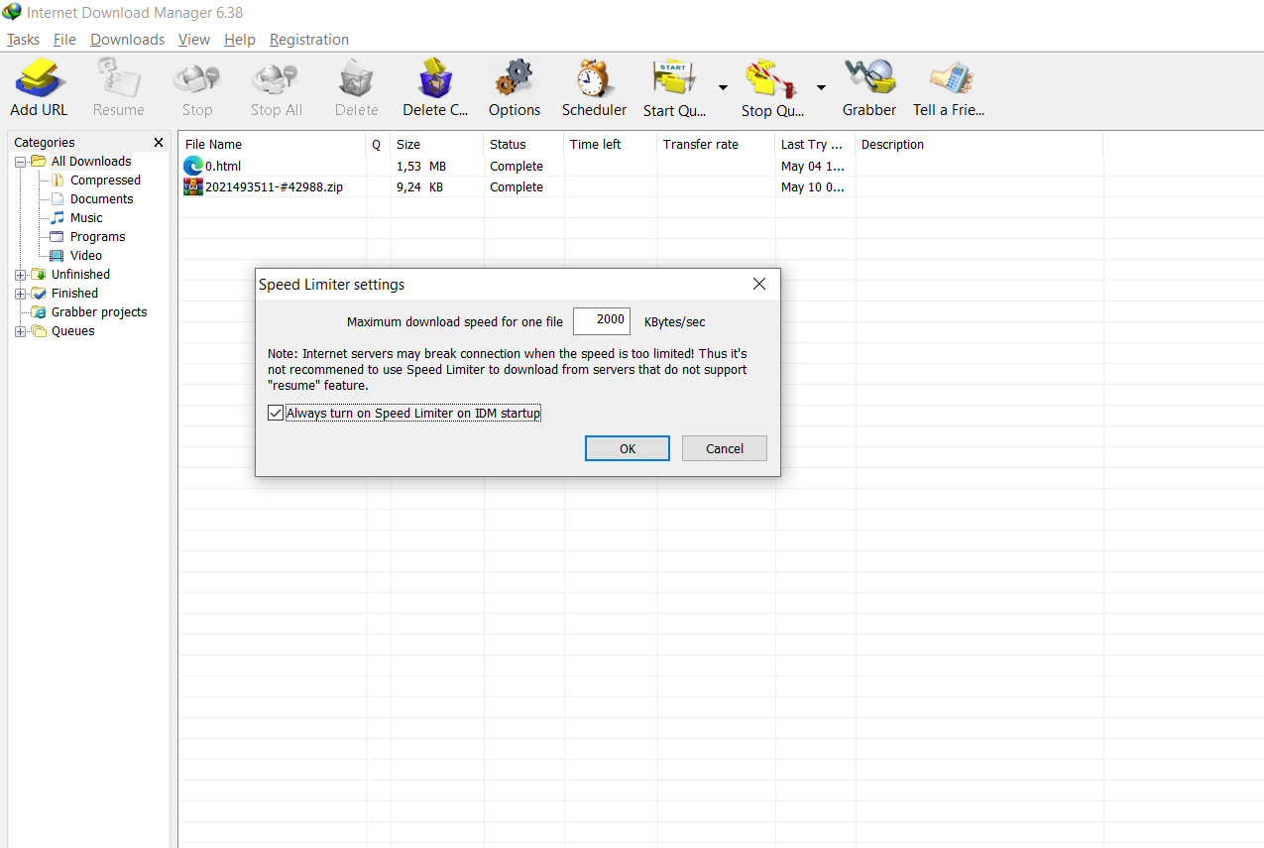Sort by Description column header
1264x848 pixels.
pyautogui.click(x=978, y=145)
